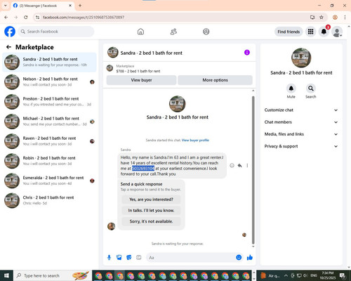Click the browser back arrow
Screen dimensions: 351x281
(x=6, y=17)
